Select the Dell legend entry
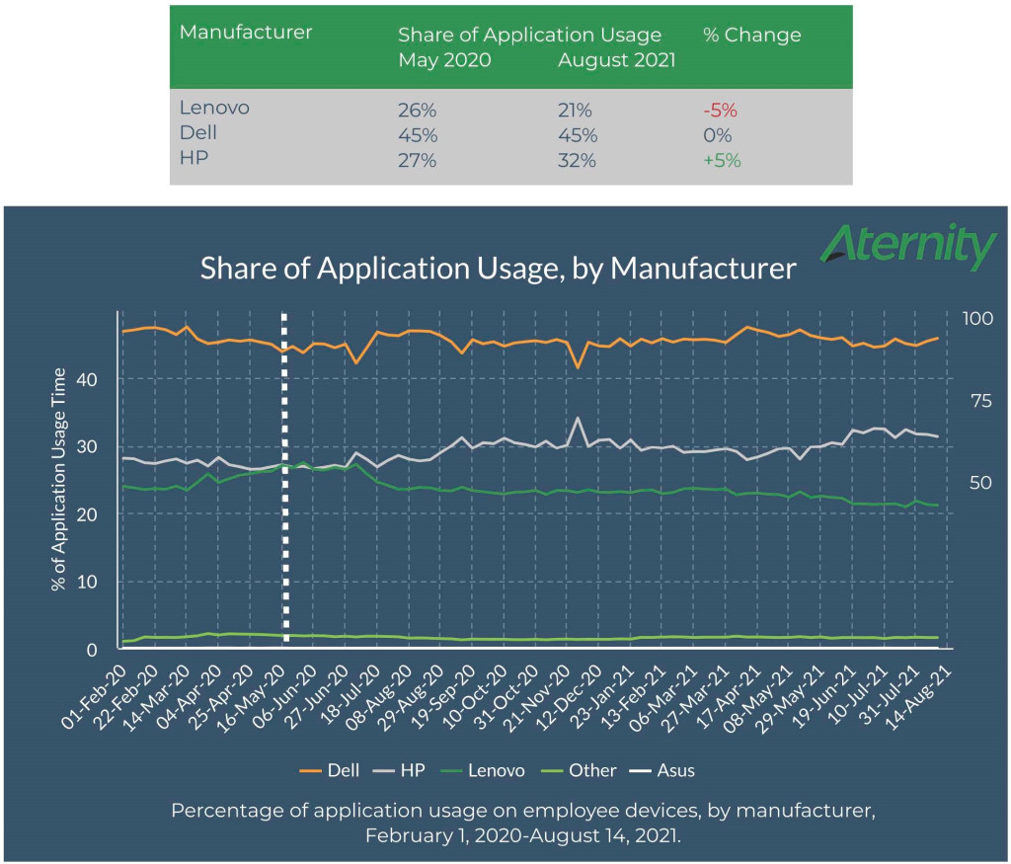Screen dimensions: 1011x864 click(330, 770)
